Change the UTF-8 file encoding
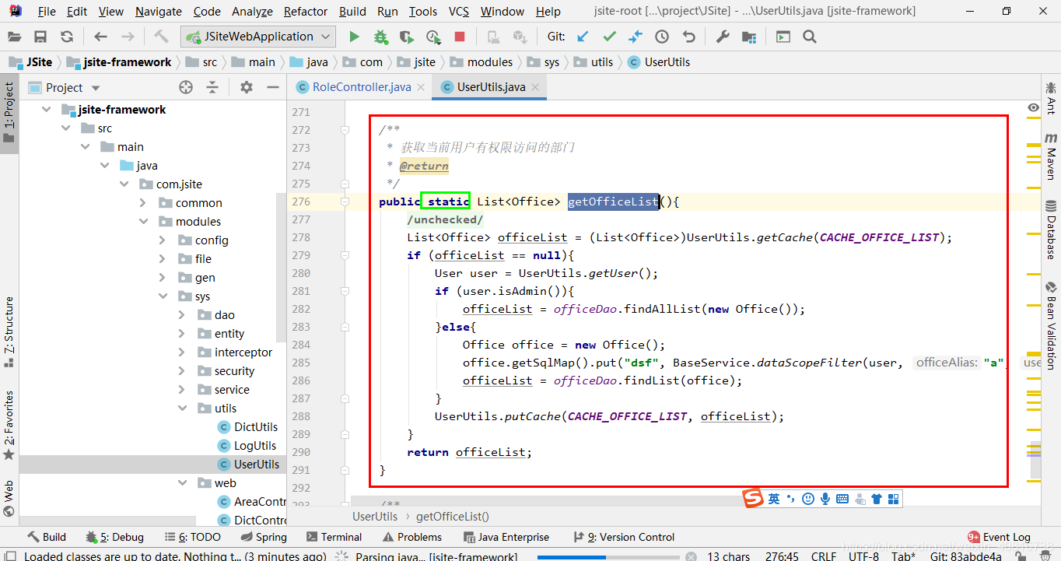Viewport: 1061px width, 561px height. click(864, 556)
